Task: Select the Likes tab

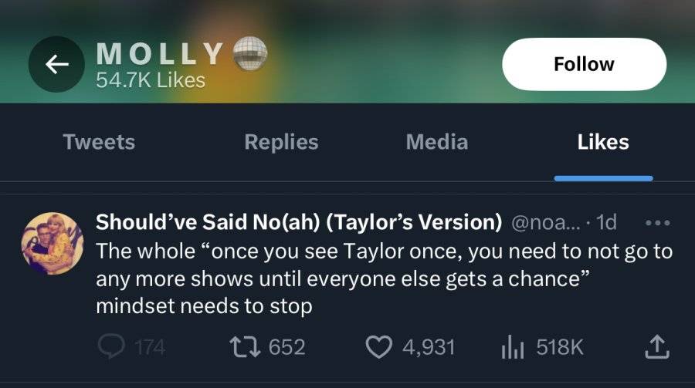Action: 603,142
